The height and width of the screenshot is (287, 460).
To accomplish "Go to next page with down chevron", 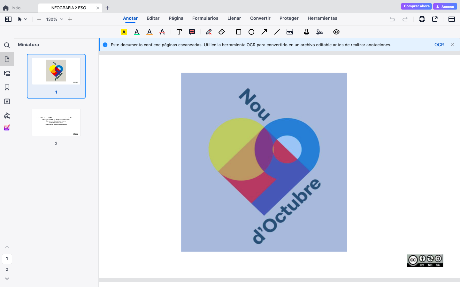I will point(7,279).
